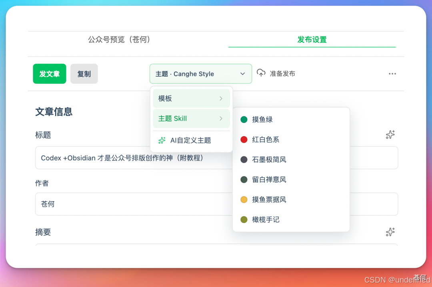This screenshot has width=432, height=287.
Task: Click the green 摸鱼绿 color dot
Action: tap(244, 119)
